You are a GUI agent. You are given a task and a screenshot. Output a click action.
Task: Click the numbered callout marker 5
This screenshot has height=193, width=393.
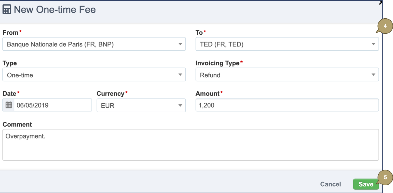[385, 177]
